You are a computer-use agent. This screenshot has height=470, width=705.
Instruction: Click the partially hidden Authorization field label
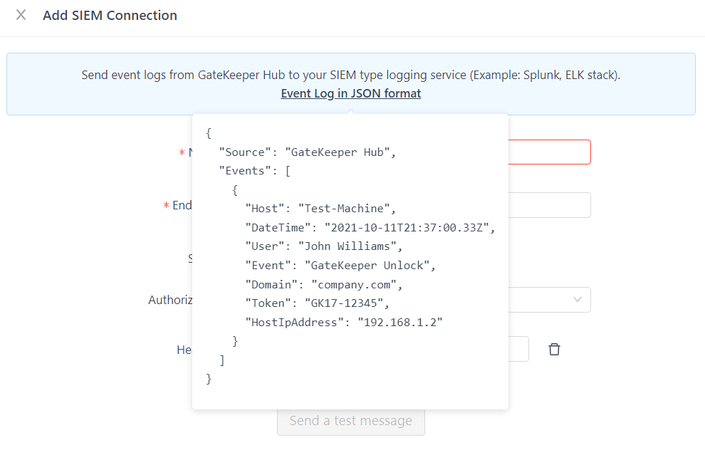[170, 300]
